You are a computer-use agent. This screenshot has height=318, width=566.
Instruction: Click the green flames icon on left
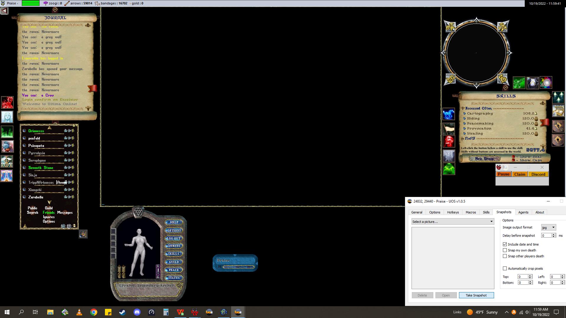point(7,132)
